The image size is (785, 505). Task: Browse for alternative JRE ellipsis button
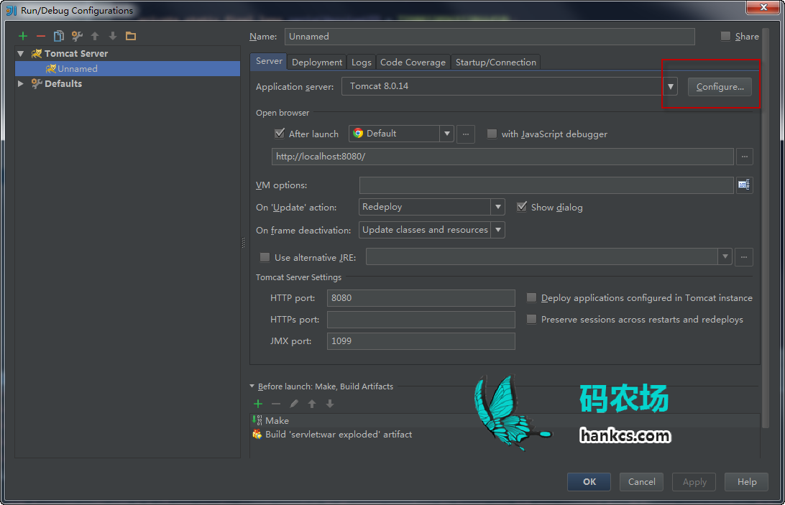click(x=744, y=257)
